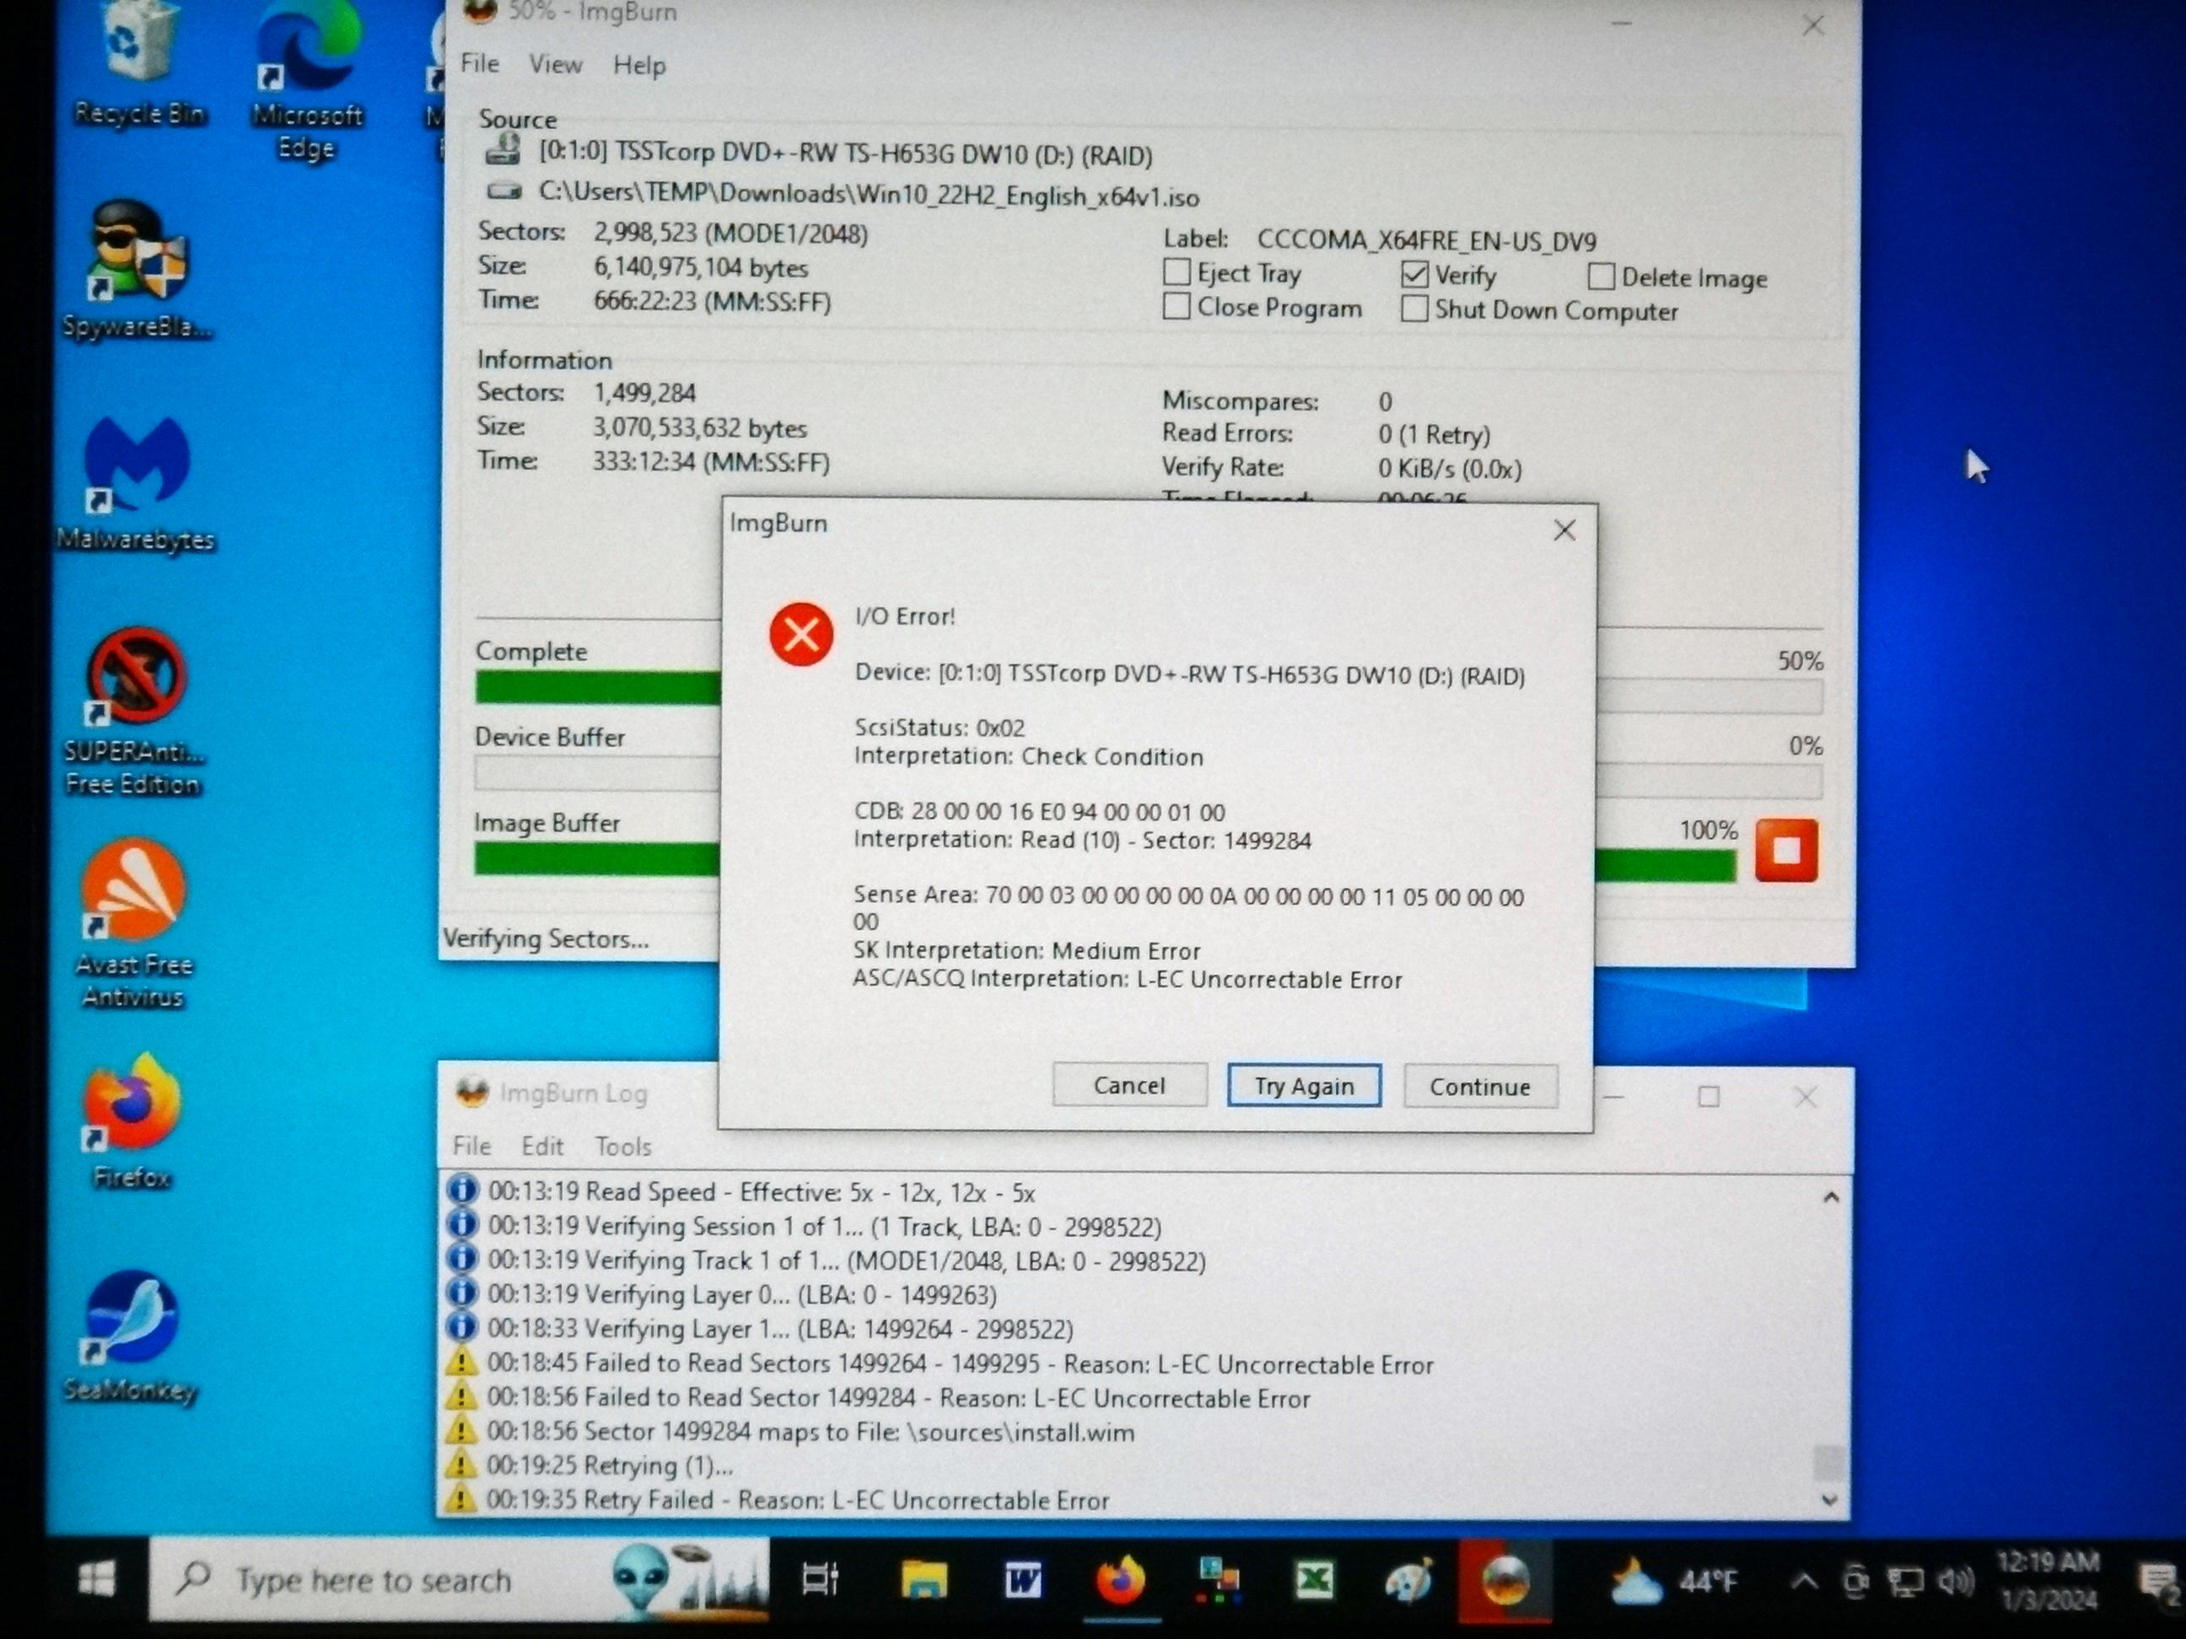
Task: Click the Windows Start button
Action: (97, 1579)
